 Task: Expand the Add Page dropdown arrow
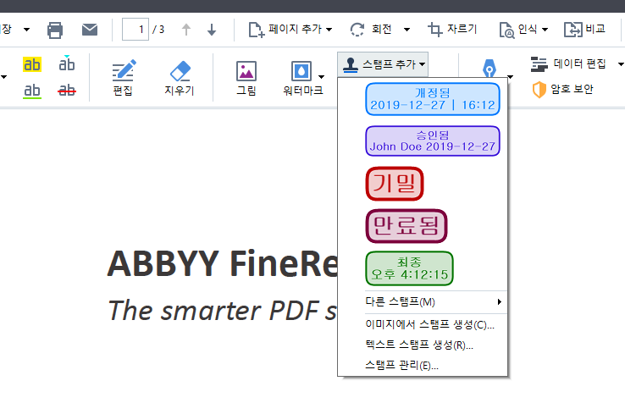click(x=329, y=30)
